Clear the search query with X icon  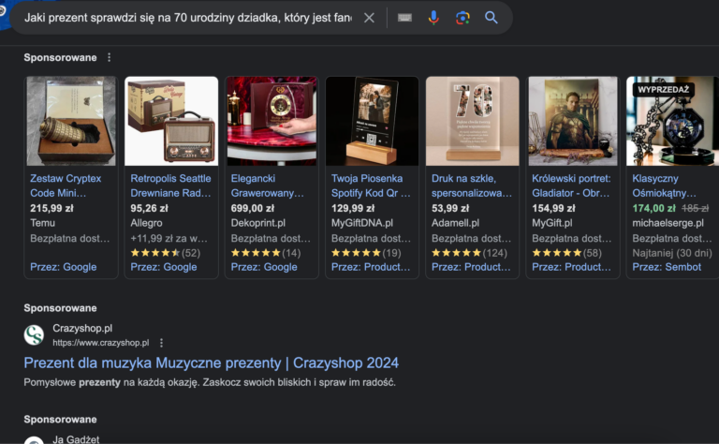click(x=369, y=18)
